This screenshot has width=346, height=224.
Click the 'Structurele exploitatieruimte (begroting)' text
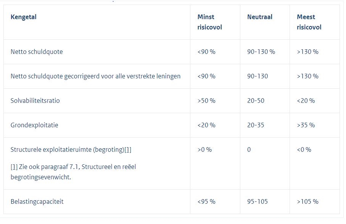click(68, 150)
